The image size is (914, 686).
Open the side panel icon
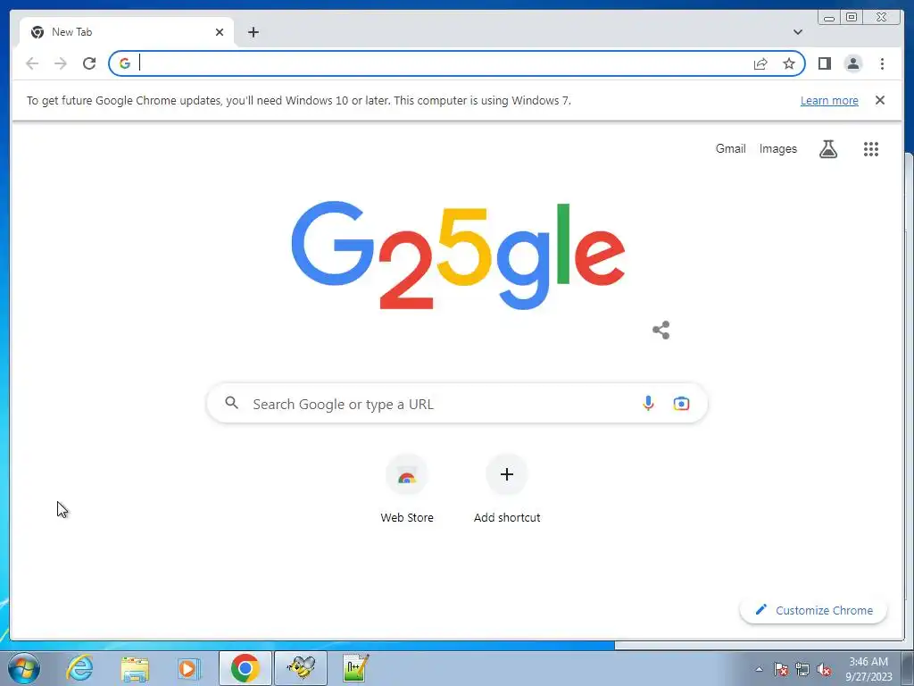click(x=824, y=63)
